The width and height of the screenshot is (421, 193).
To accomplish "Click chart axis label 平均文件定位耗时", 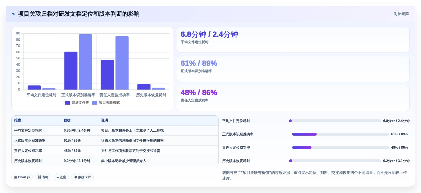I will (x=41, y=95).
